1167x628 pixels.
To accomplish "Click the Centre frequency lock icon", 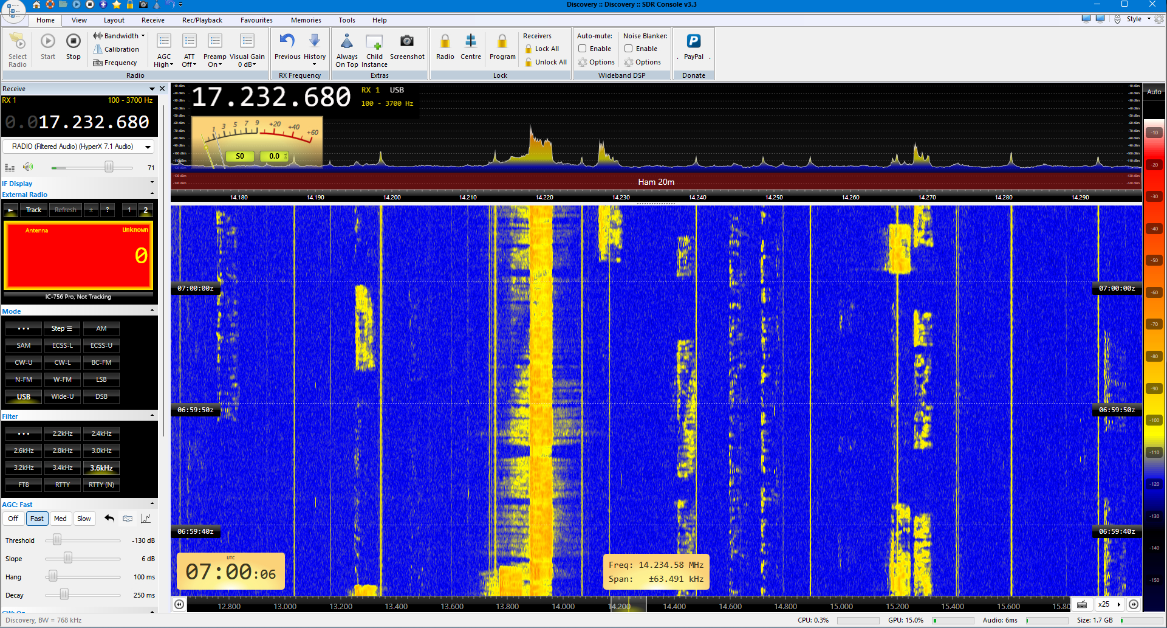I will pos(470,41).
